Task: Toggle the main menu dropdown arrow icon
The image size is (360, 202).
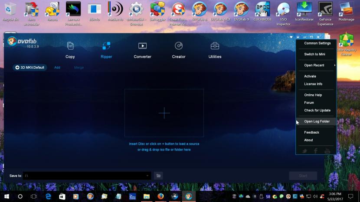Action: (x=298, y=37)
